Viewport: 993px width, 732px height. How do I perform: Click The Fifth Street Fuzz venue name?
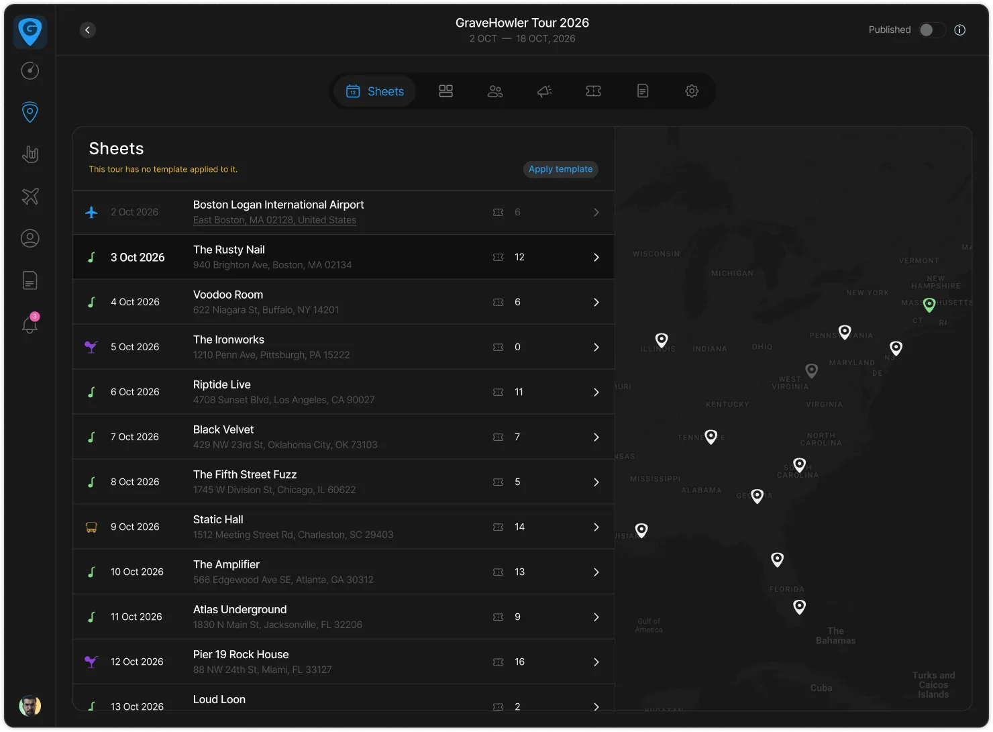pyautogui.click(x=245, y=474)
